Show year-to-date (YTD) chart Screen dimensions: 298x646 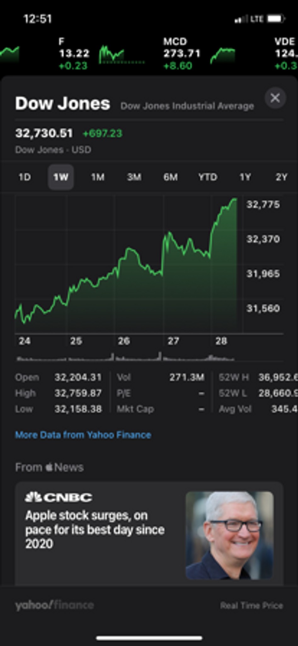[208, 177]
